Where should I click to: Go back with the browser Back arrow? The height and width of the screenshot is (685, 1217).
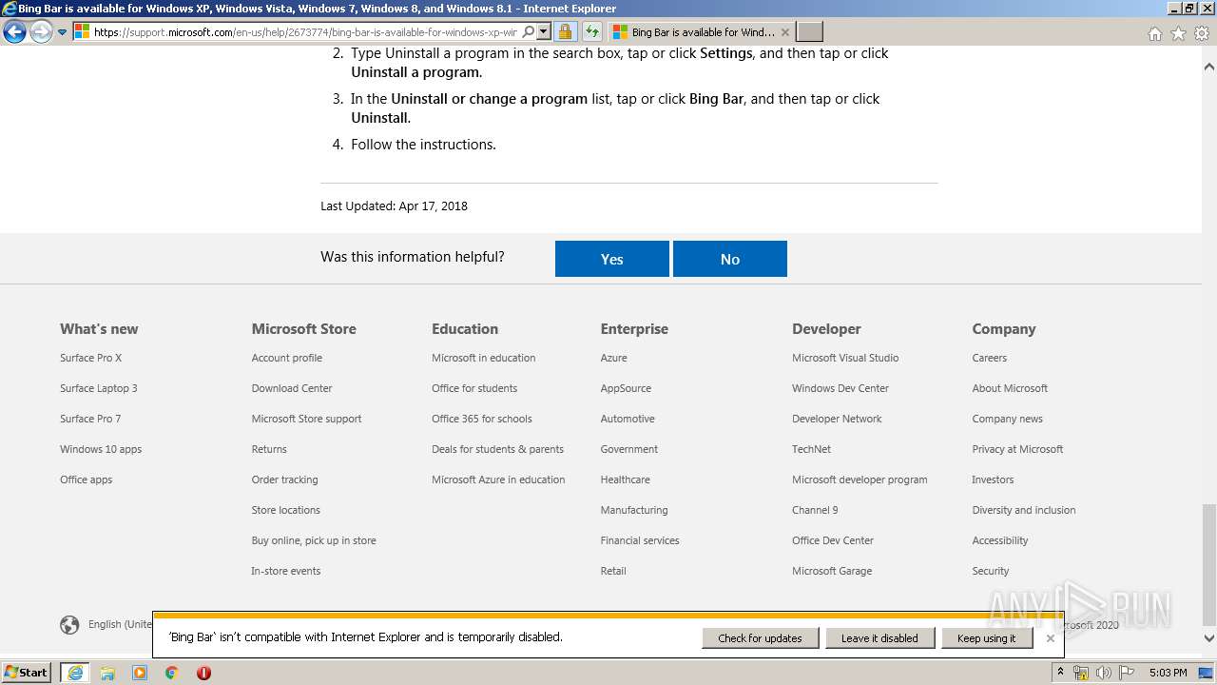click(x=14, y=32)
